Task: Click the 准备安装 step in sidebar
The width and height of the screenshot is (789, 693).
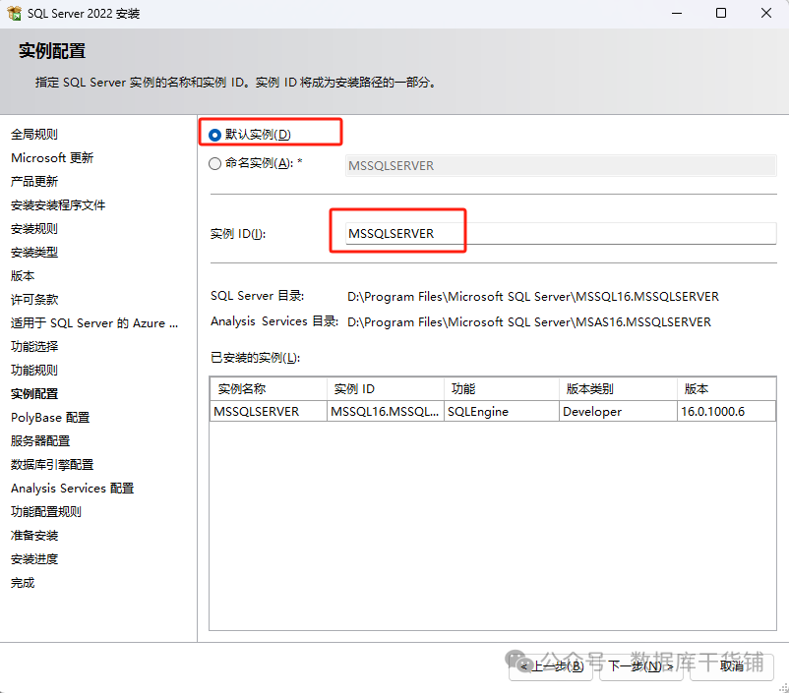Action: (x=34, y=536)
